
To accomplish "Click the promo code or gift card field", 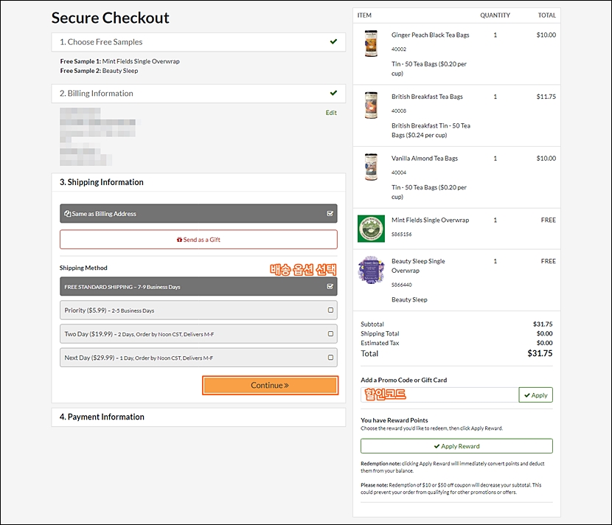I will pyautogui.click(x=439, y=394).
